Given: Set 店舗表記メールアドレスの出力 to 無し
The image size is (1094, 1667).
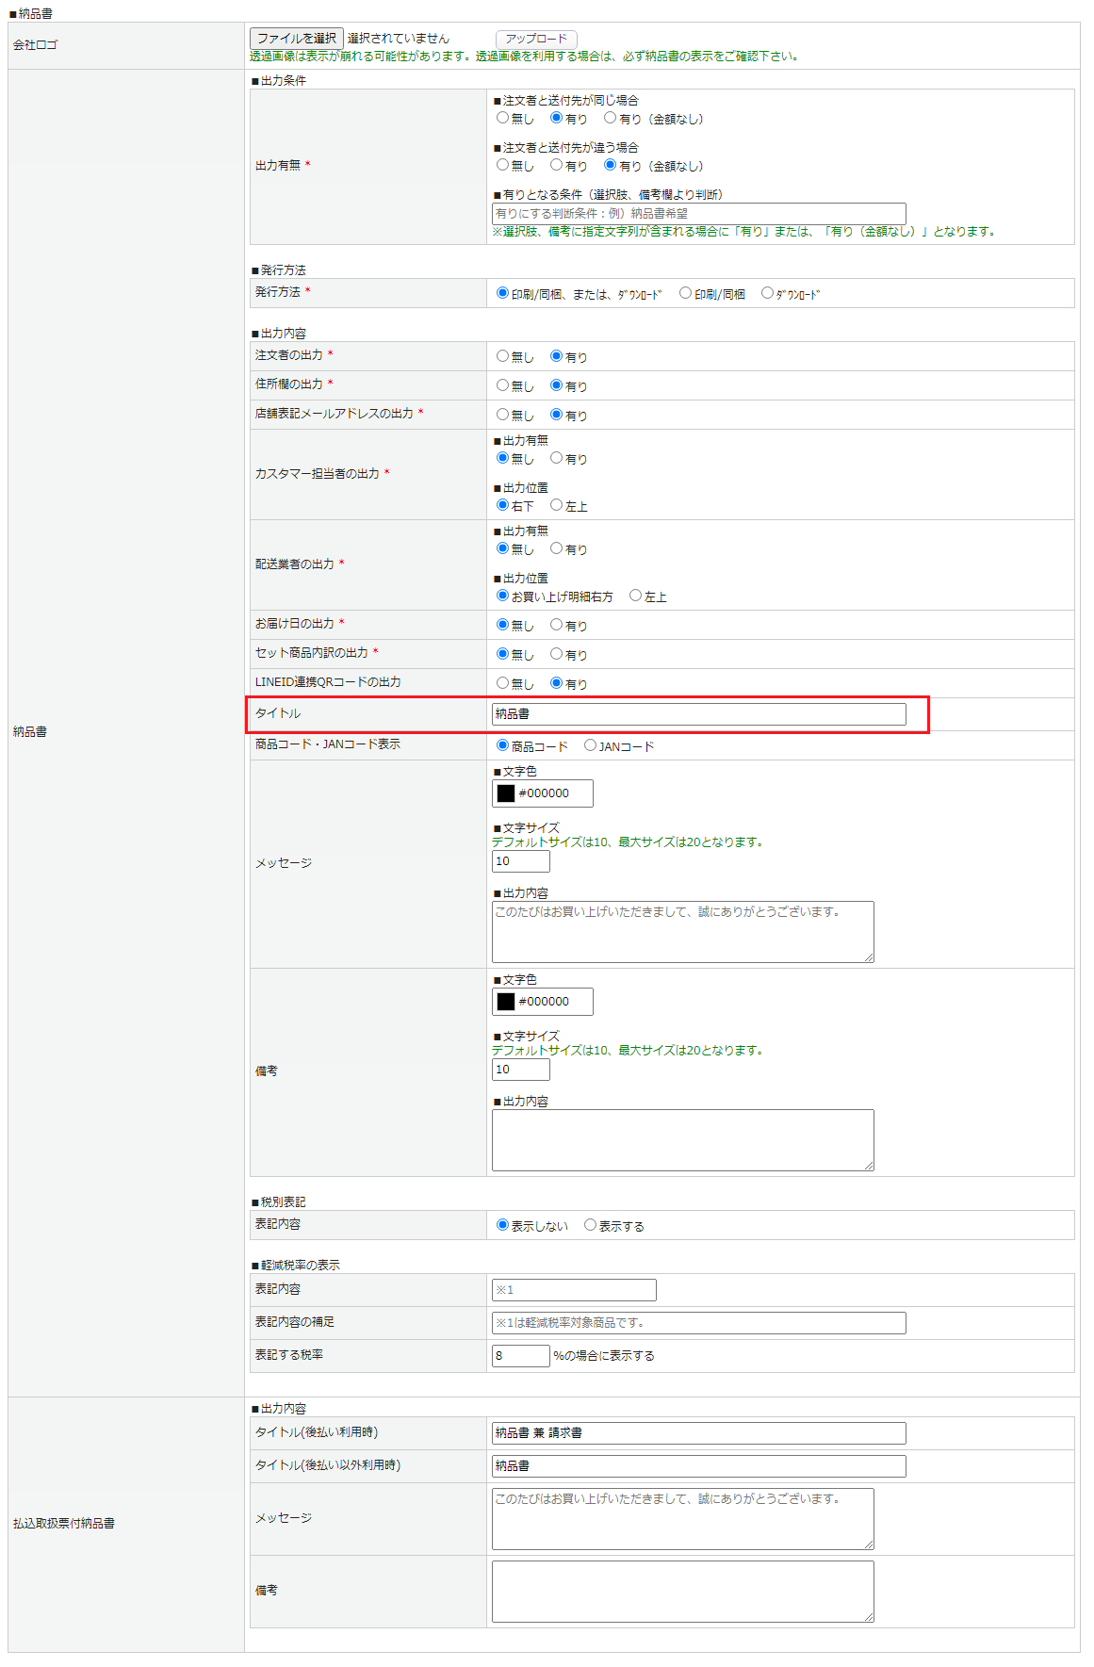Looking at the screenshot, I should (x=503, y=415).
